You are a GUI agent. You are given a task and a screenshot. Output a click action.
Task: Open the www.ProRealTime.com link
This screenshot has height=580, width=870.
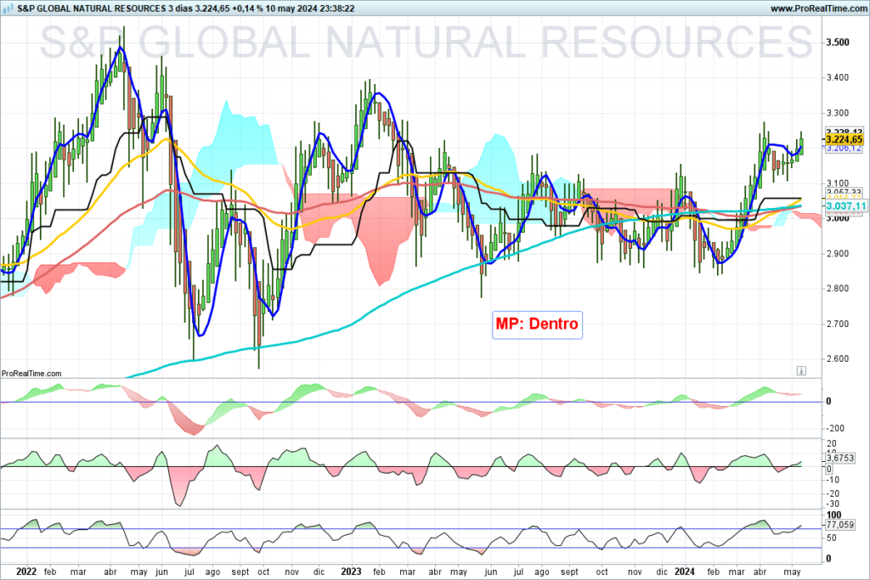[818, 8]
